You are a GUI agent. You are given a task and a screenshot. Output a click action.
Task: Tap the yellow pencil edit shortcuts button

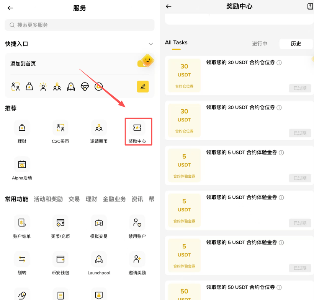(143, 86)
